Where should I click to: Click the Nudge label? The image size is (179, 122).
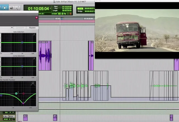coord(80,11)
